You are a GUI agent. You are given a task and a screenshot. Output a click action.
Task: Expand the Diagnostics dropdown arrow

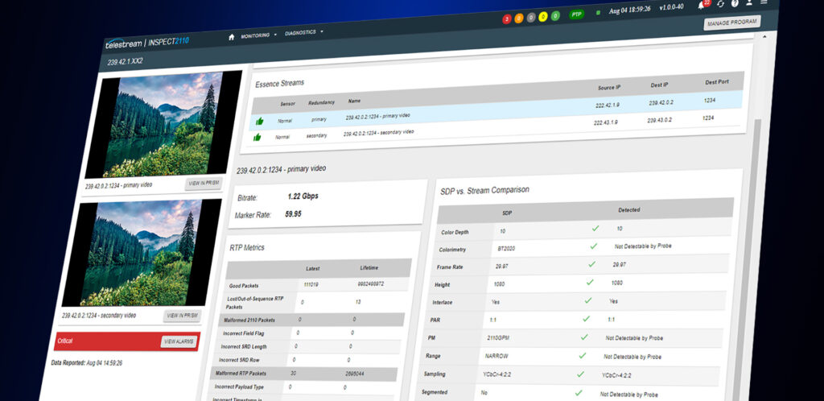(x=322, y=31)
